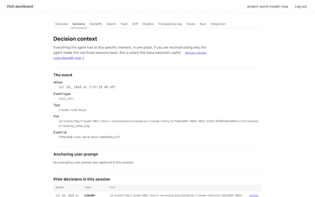Screen dimensions: 315x197
Task: Open the Handoffs tab
Action: coord(96,24)
